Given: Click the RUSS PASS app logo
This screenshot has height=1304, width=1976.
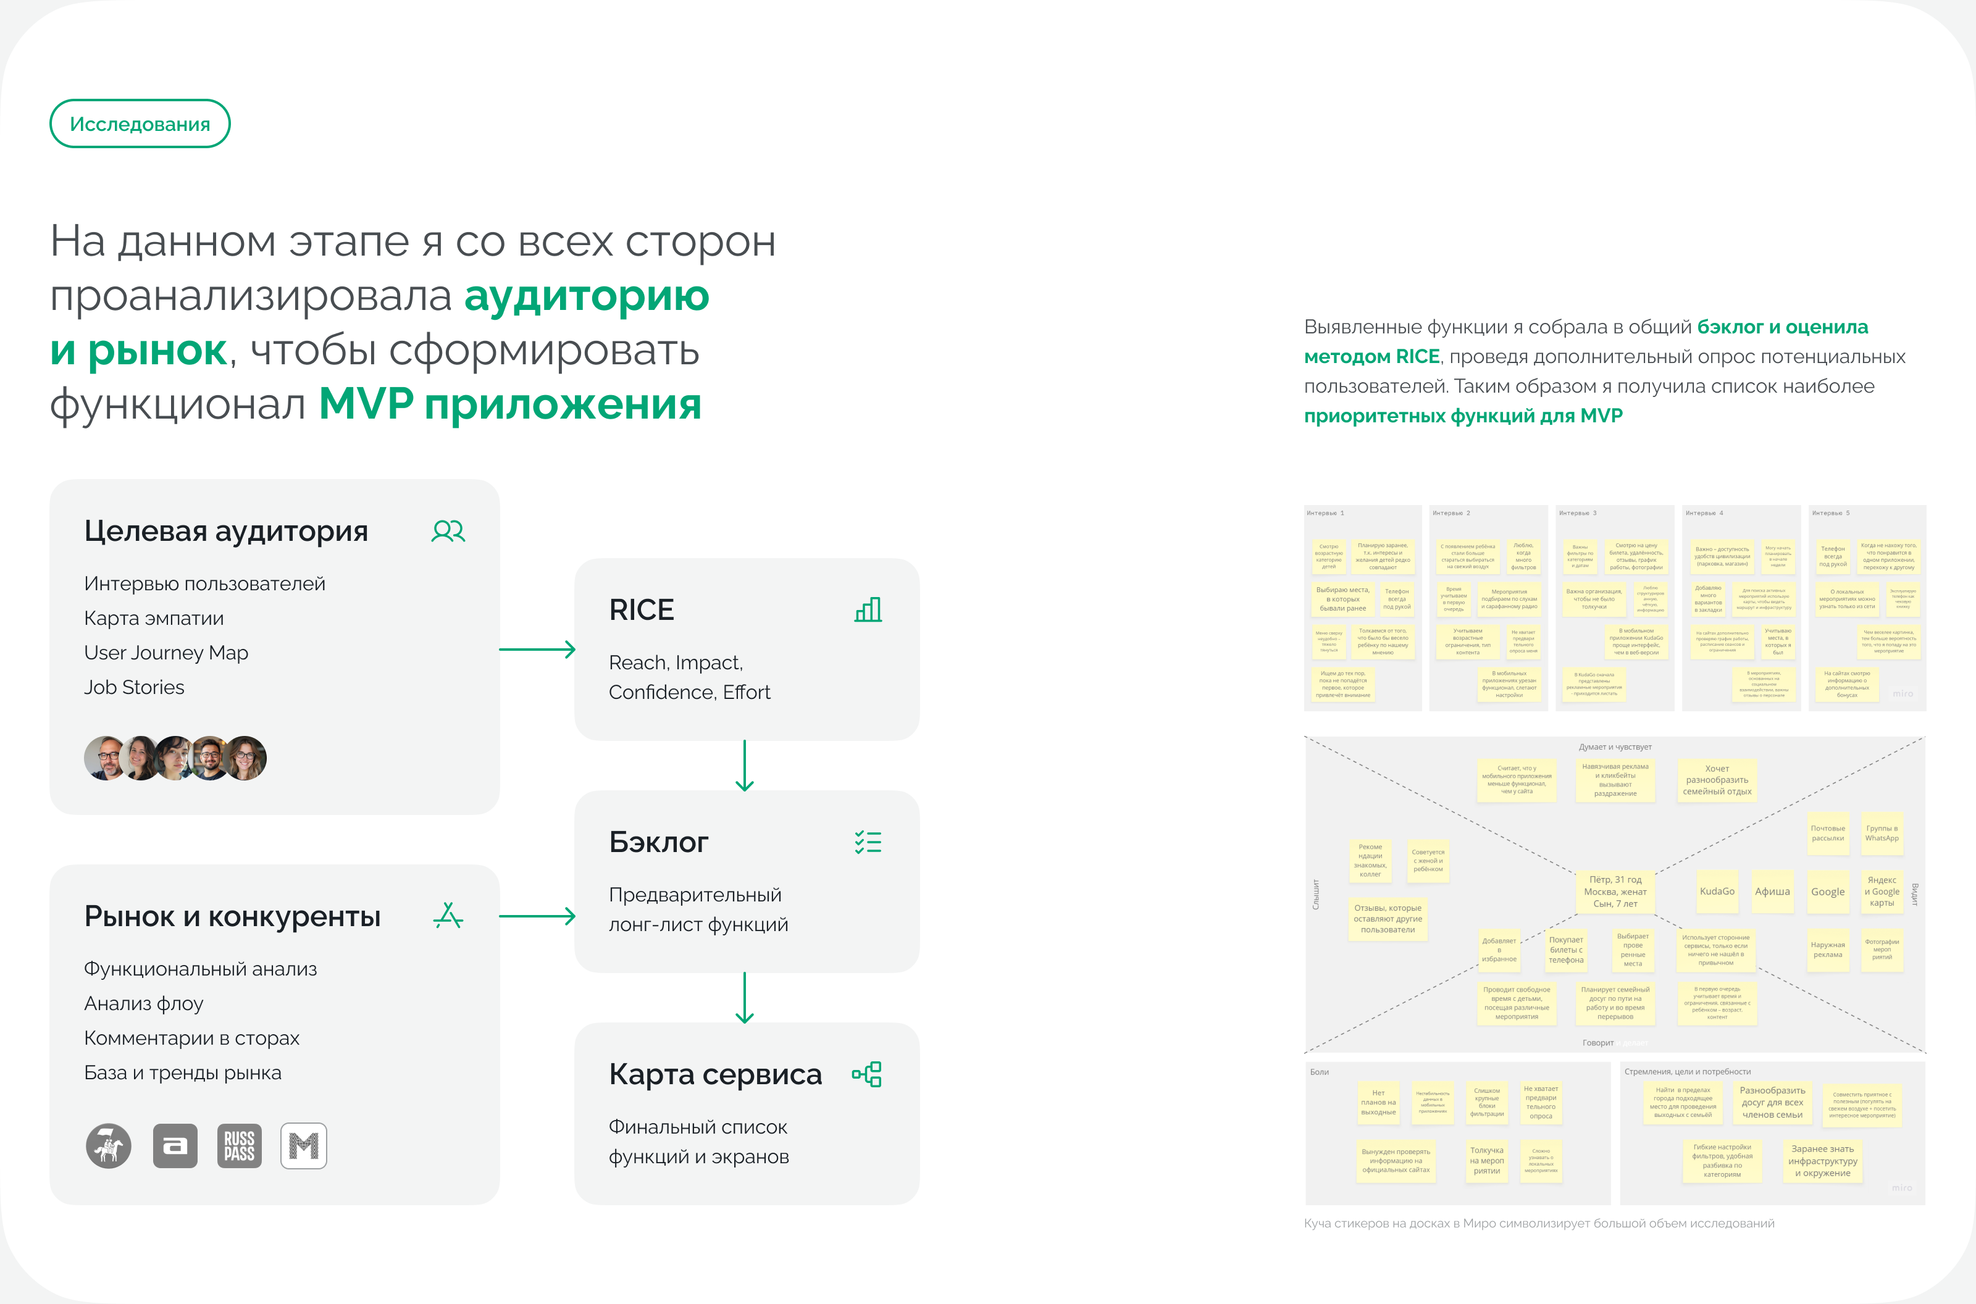Looking at the screenshot, I should coord(240,1146).
